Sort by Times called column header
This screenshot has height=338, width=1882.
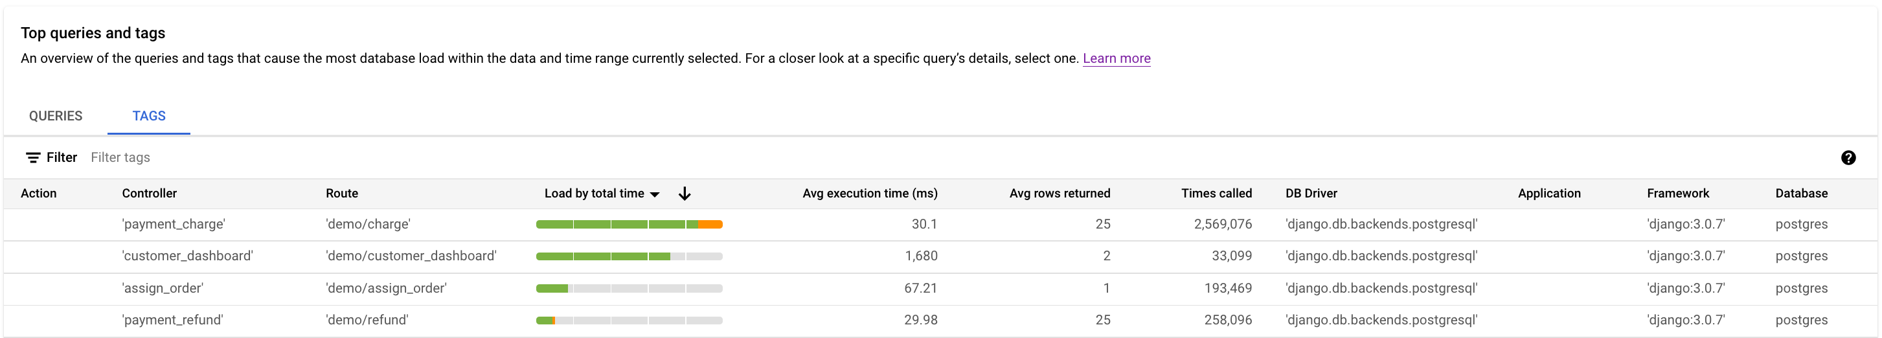pos(1216,194)
